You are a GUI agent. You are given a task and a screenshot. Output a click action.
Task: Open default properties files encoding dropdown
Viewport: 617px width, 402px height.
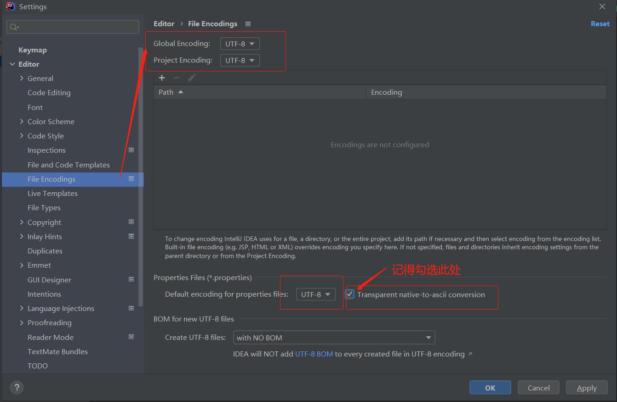[x=316, y=294]
